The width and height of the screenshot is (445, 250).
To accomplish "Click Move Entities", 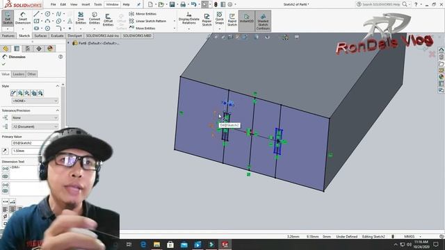I will pyautogui.click(x=142, y=28).
